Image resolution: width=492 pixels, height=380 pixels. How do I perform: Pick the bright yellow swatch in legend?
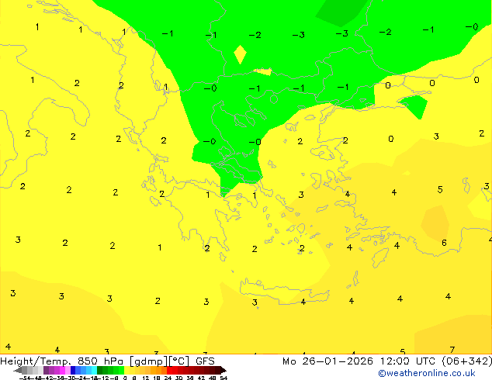tap(126, 370)
